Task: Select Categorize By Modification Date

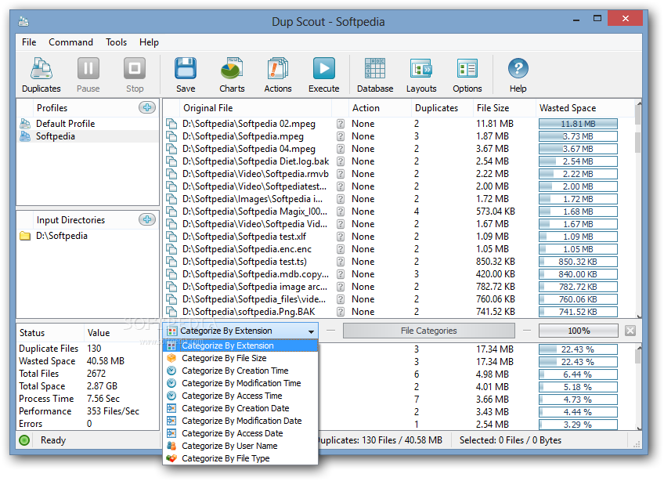Action: [240, 421]
